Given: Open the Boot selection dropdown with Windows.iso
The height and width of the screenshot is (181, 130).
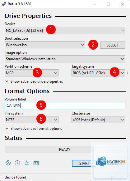Looking at the screenshot, I should [x=45, y=45].
